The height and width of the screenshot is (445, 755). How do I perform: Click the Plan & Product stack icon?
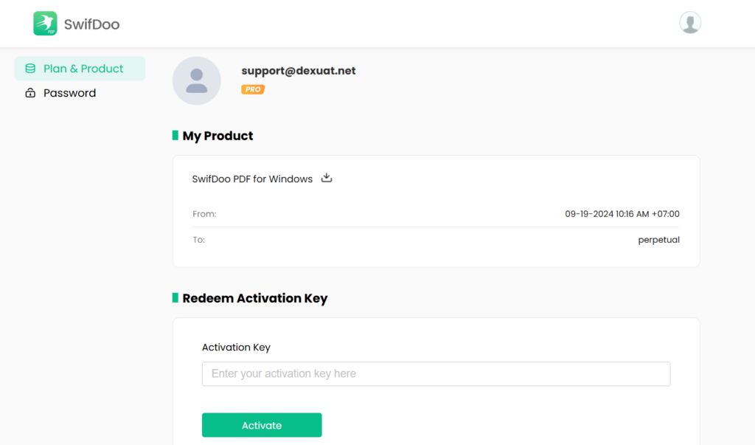tap(30, 69)
